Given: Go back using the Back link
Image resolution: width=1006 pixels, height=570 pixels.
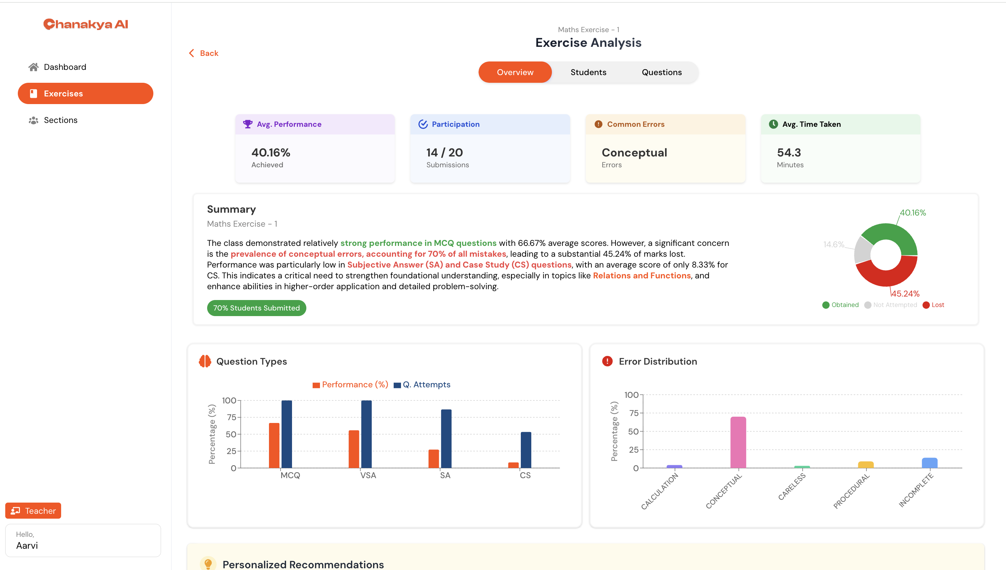Looking at the screenshot, I should (203, 53).
